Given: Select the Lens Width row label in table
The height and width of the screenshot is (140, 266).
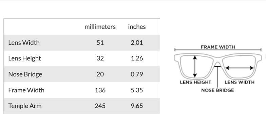Looking at the screenshot, I should [x=24, y=42].
